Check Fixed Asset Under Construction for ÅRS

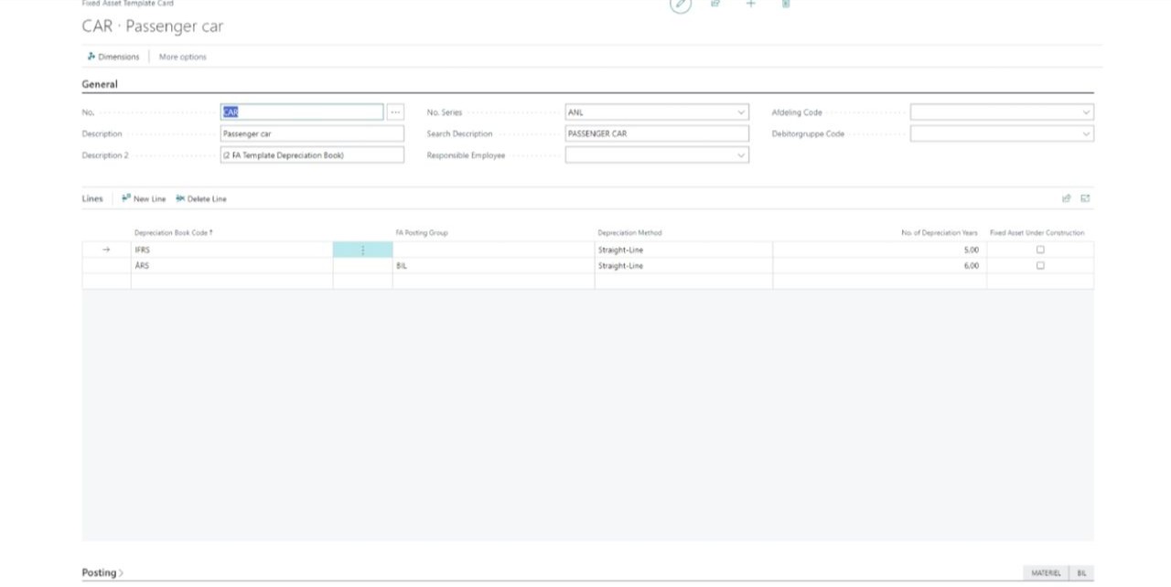coord(1040,266)
